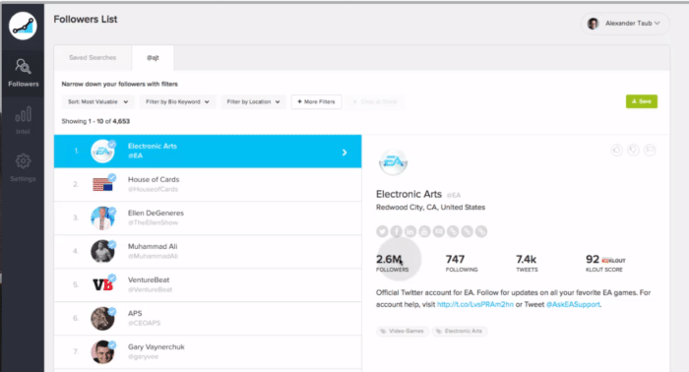Click Redwood City, CA, United States location
689x372 pixels.
[x=431, y=208]
